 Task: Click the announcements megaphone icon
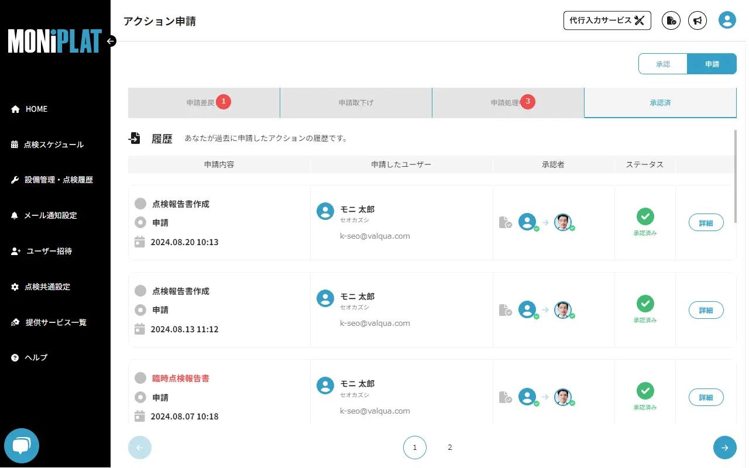tap(697, 20)
